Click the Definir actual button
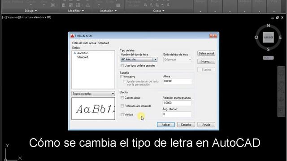 (206, 54)
